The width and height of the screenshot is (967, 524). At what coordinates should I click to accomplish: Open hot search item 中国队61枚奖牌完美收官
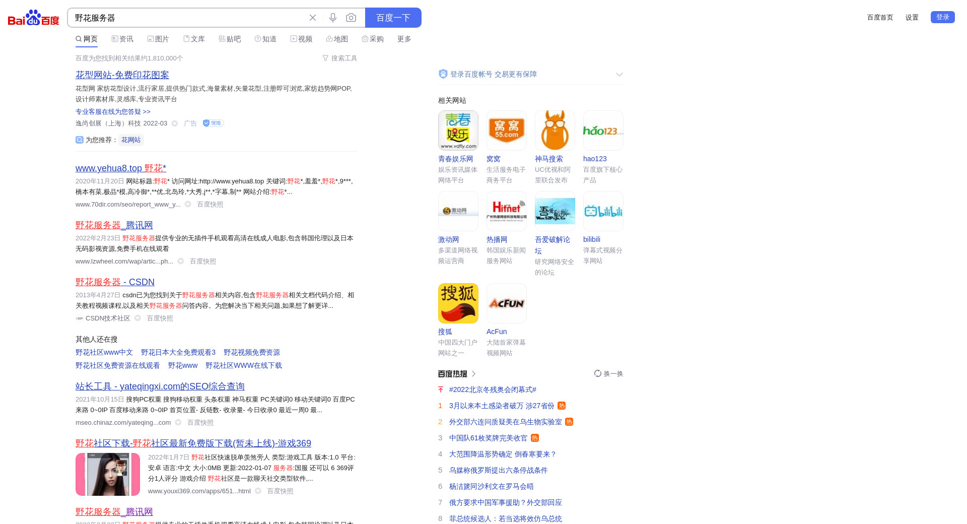pos(488,438)
